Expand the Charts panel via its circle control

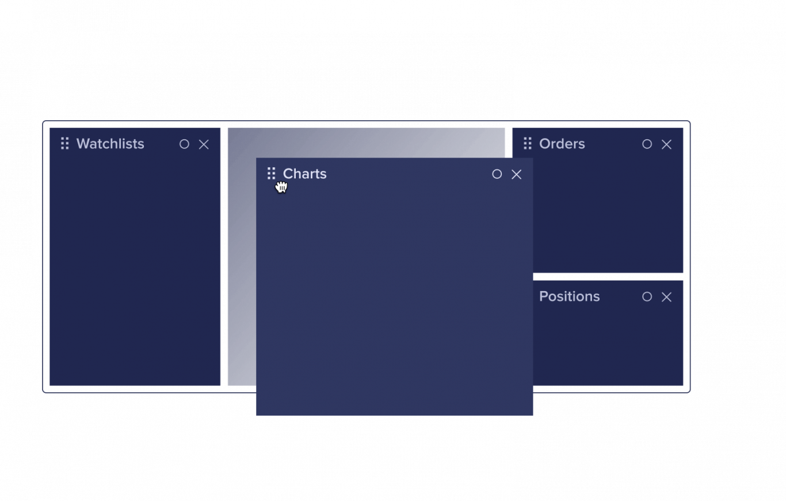[x=497, y=174]
